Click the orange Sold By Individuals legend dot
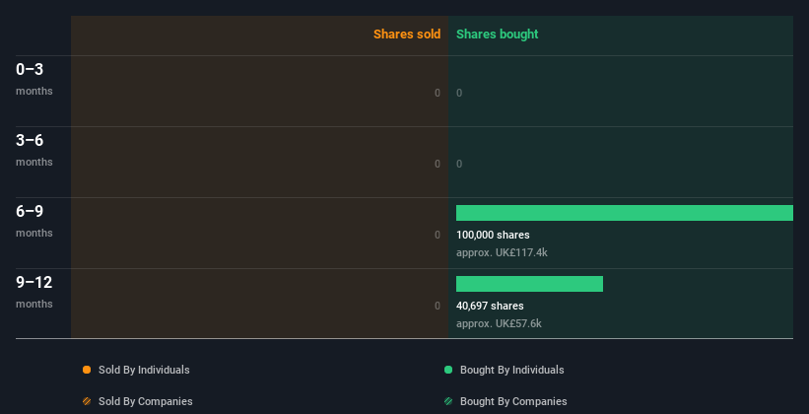The width and height of the screenshot is (809, 414). click(x=87, y=370)
